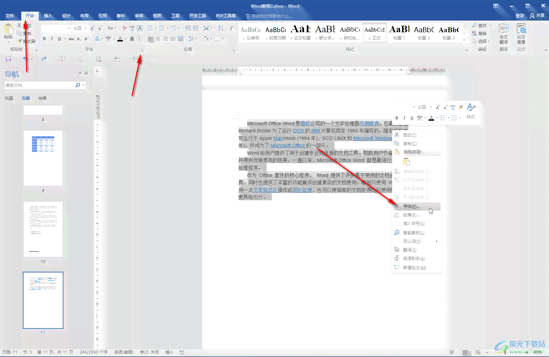The height and width of the screenshot is (357, 549).
Task: Click the Redo arrow in the quick access toolbar
Action: pos(44,59)
